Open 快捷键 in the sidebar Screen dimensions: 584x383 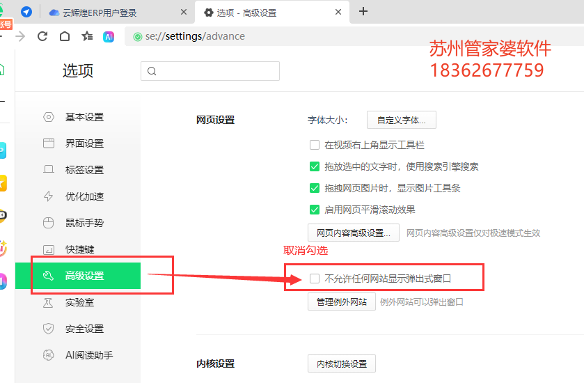pyautogui.click(x=78, y=249)
